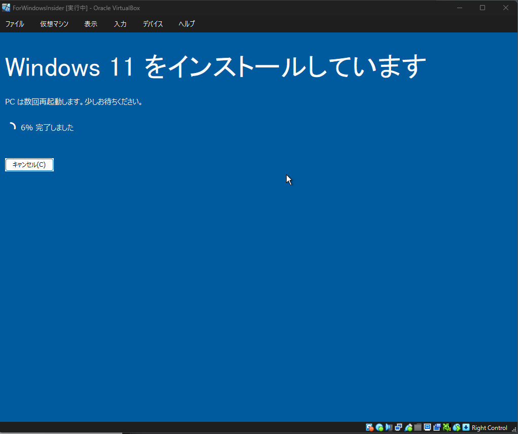Click the キャンセル(C) button

(x=29, y=165)
